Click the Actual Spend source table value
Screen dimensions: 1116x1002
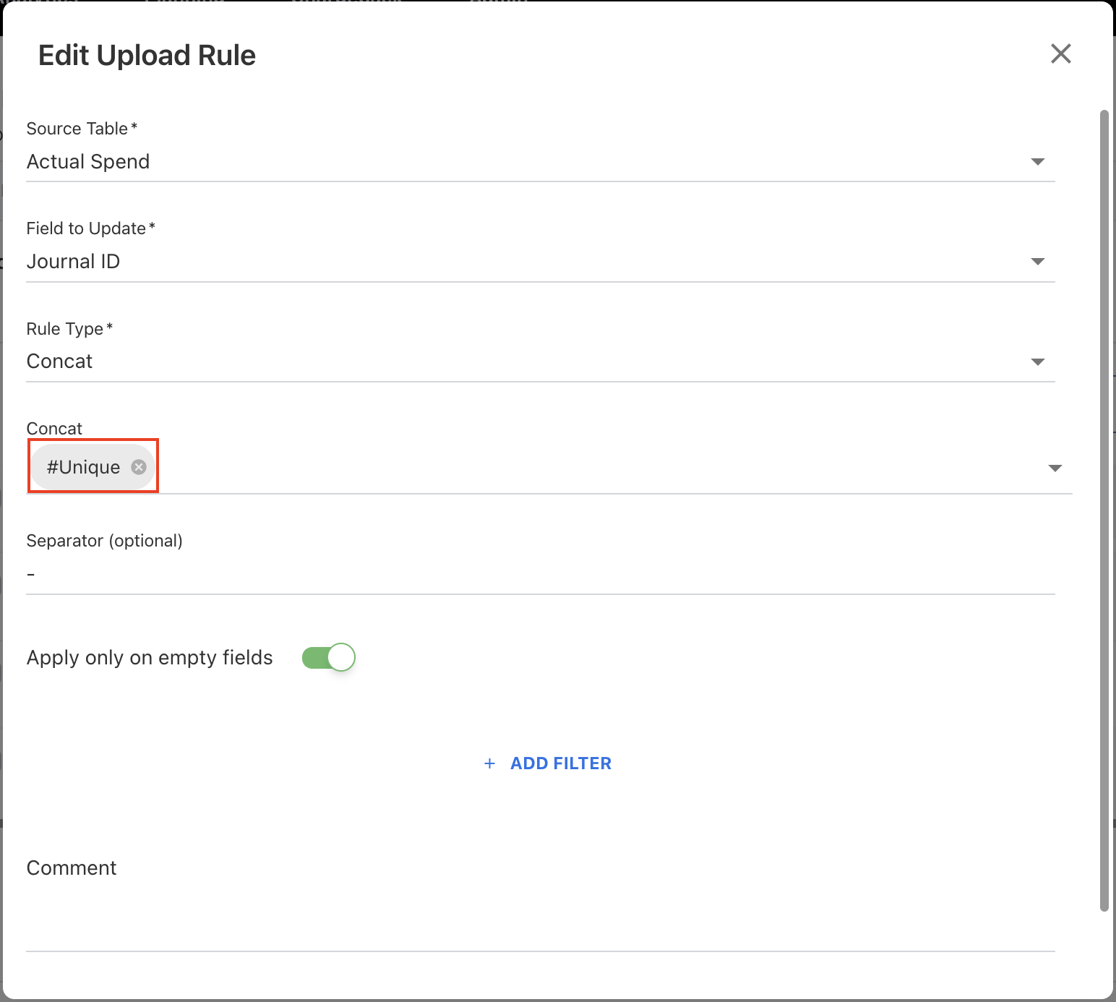click(88, 161)
